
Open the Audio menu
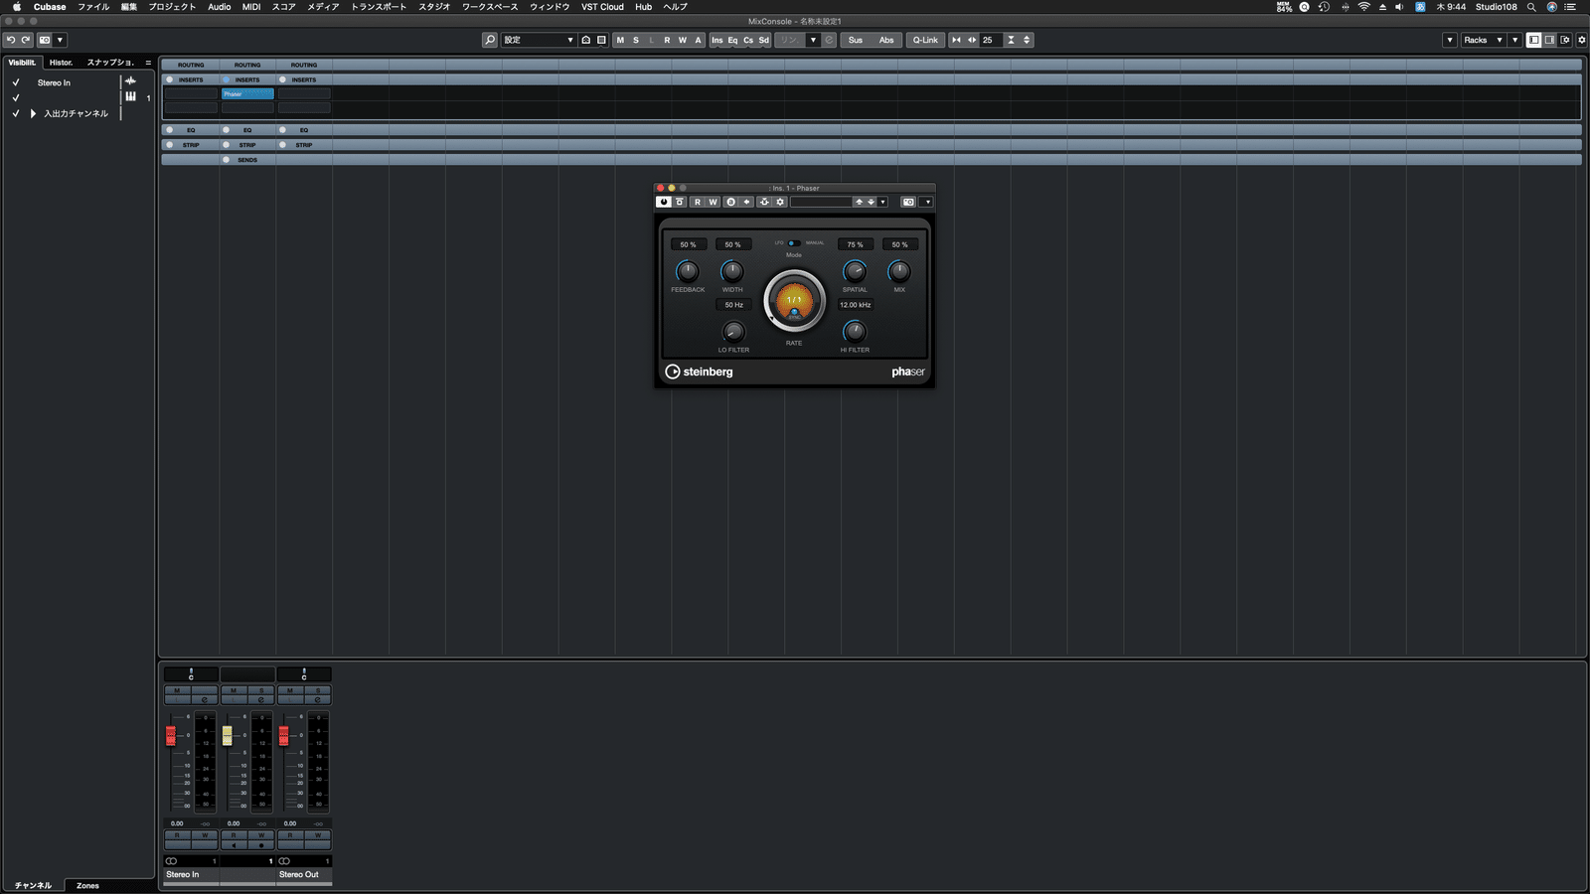[x=220, y=7]
